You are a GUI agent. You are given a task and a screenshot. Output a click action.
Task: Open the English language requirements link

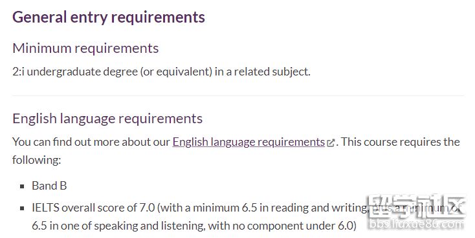pyautogui.click(x=249, y=142)
